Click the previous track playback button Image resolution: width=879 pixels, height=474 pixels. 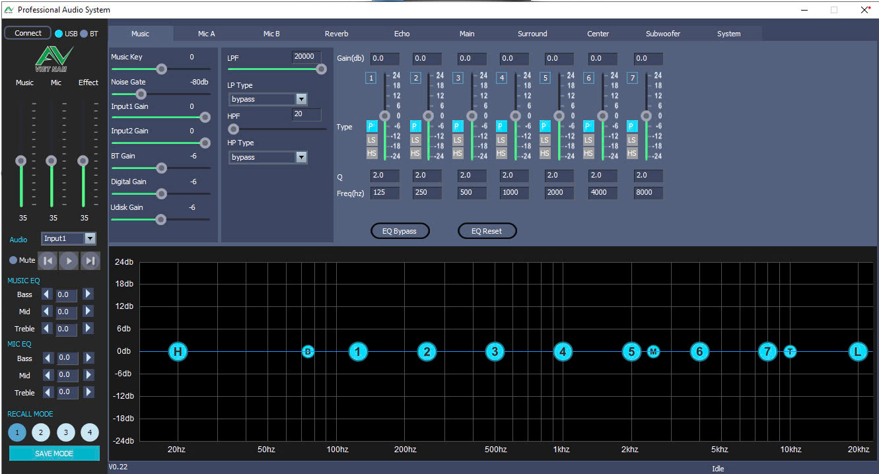click(48, 261)
